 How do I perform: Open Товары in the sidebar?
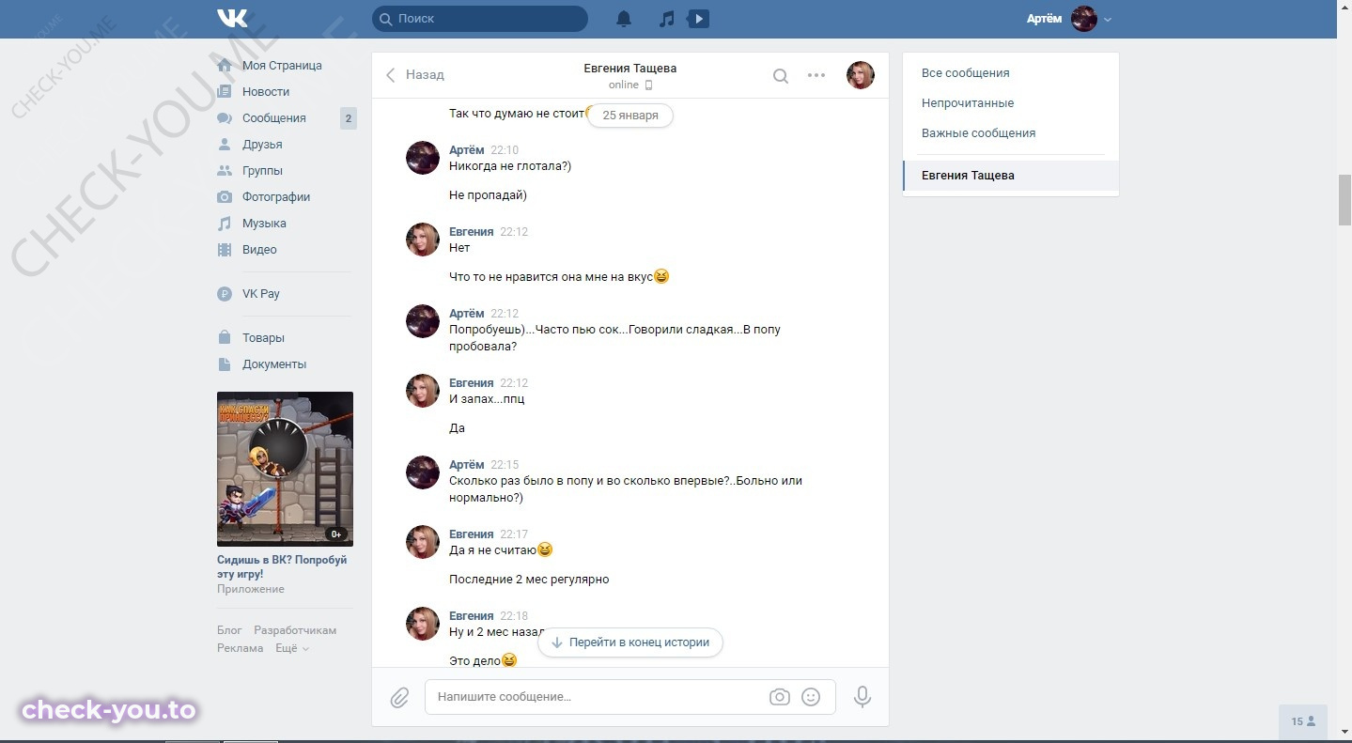pyautogui.click(x=263, y=338)
